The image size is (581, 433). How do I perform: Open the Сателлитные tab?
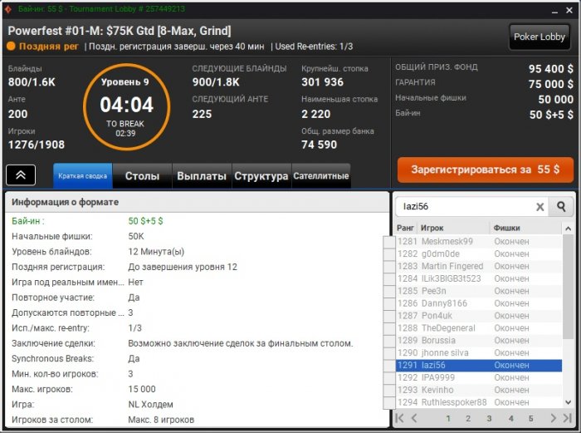pos(321,176)
